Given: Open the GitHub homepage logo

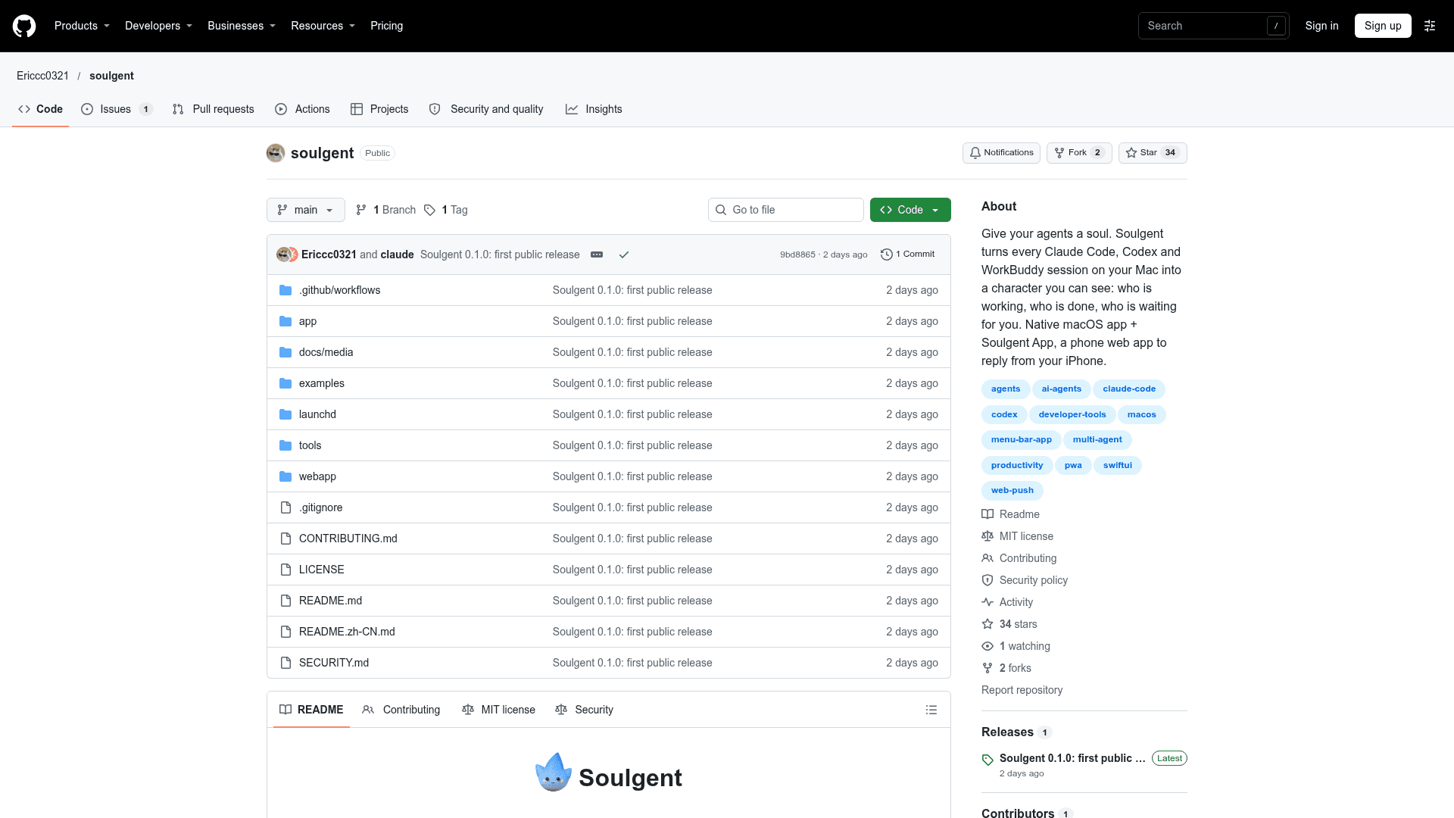Looking at the screenshot, I should 24,26.
